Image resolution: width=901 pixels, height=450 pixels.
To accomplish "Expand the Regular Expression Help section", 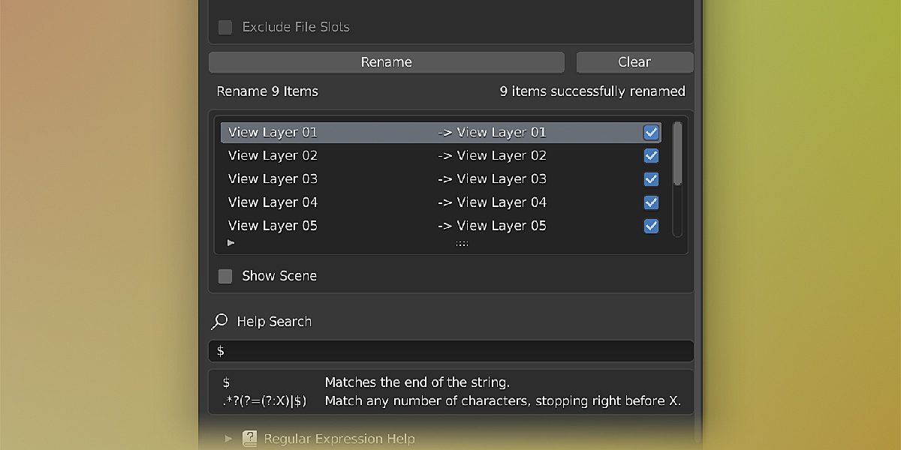I will pos(229,439).
